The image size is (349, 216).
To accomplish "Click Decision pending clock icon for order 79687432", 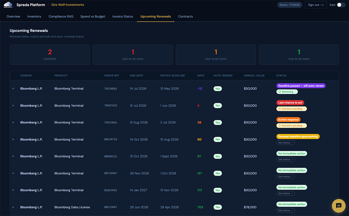I will click(280, 109).
